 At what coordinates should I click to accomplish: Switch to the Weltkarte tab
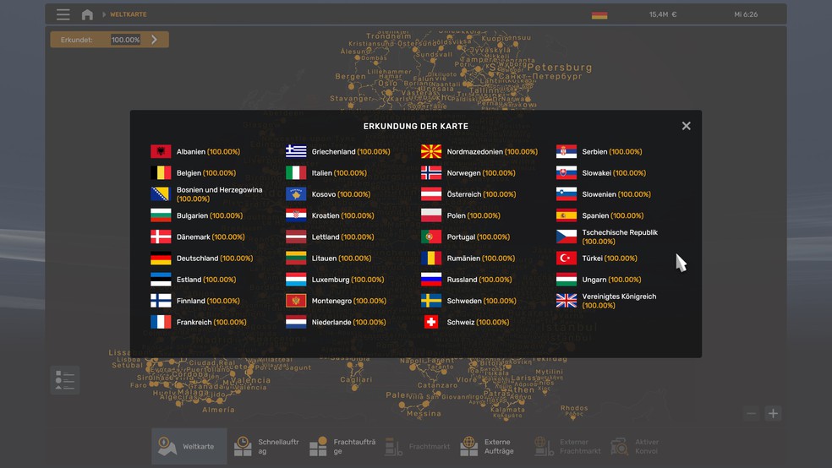coord(189,446)
